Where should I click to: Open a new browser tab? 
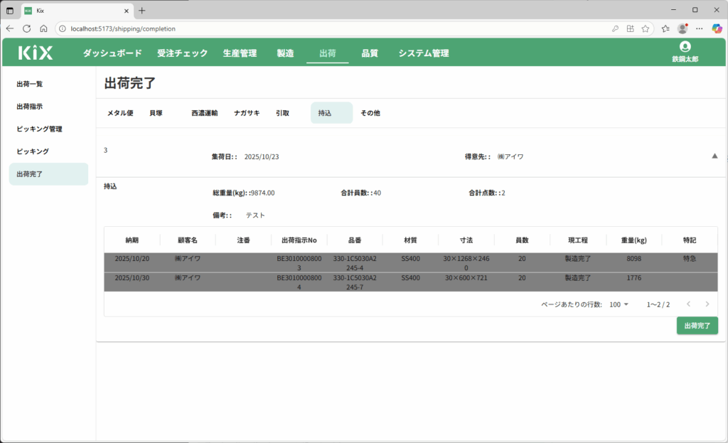pyautogui.click(x=142, y=11)
